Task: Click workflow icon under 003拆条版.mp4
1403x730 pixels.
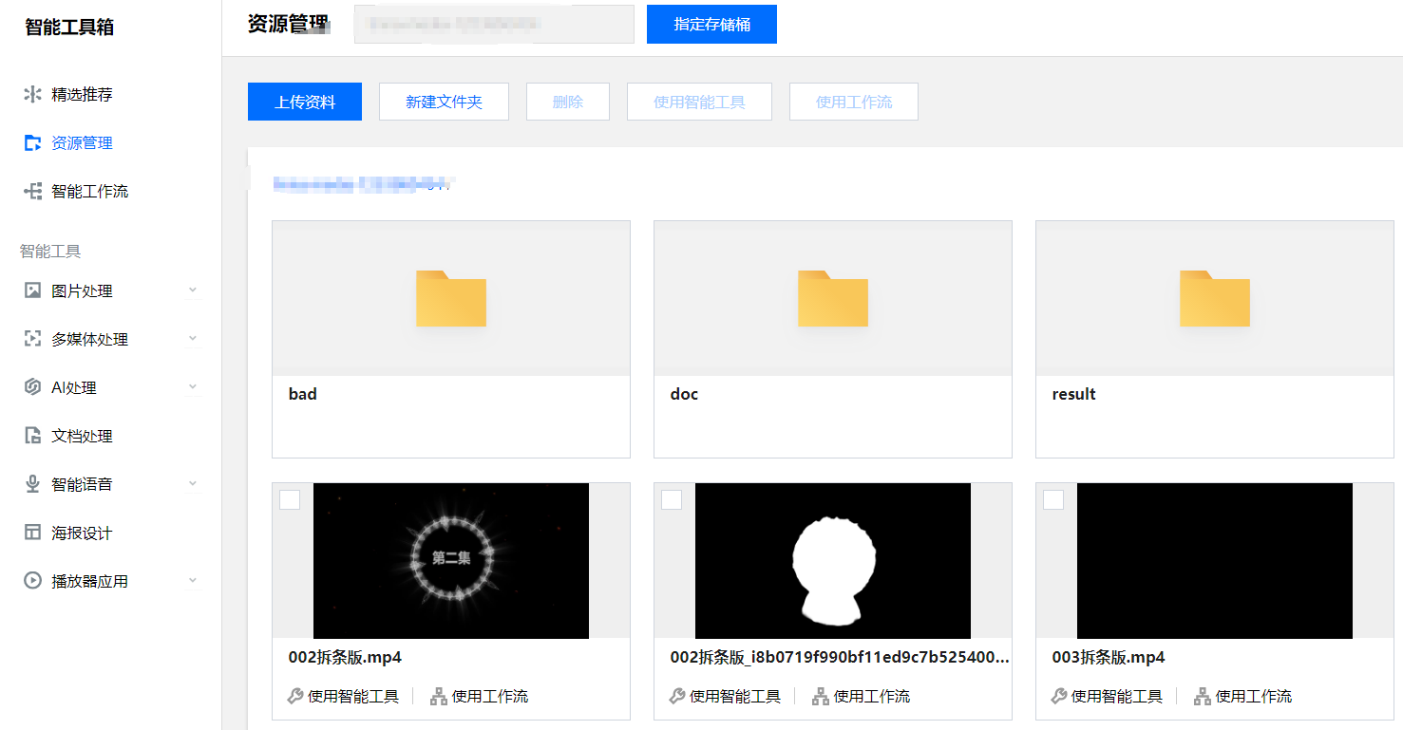Action: click(1203, 696)
